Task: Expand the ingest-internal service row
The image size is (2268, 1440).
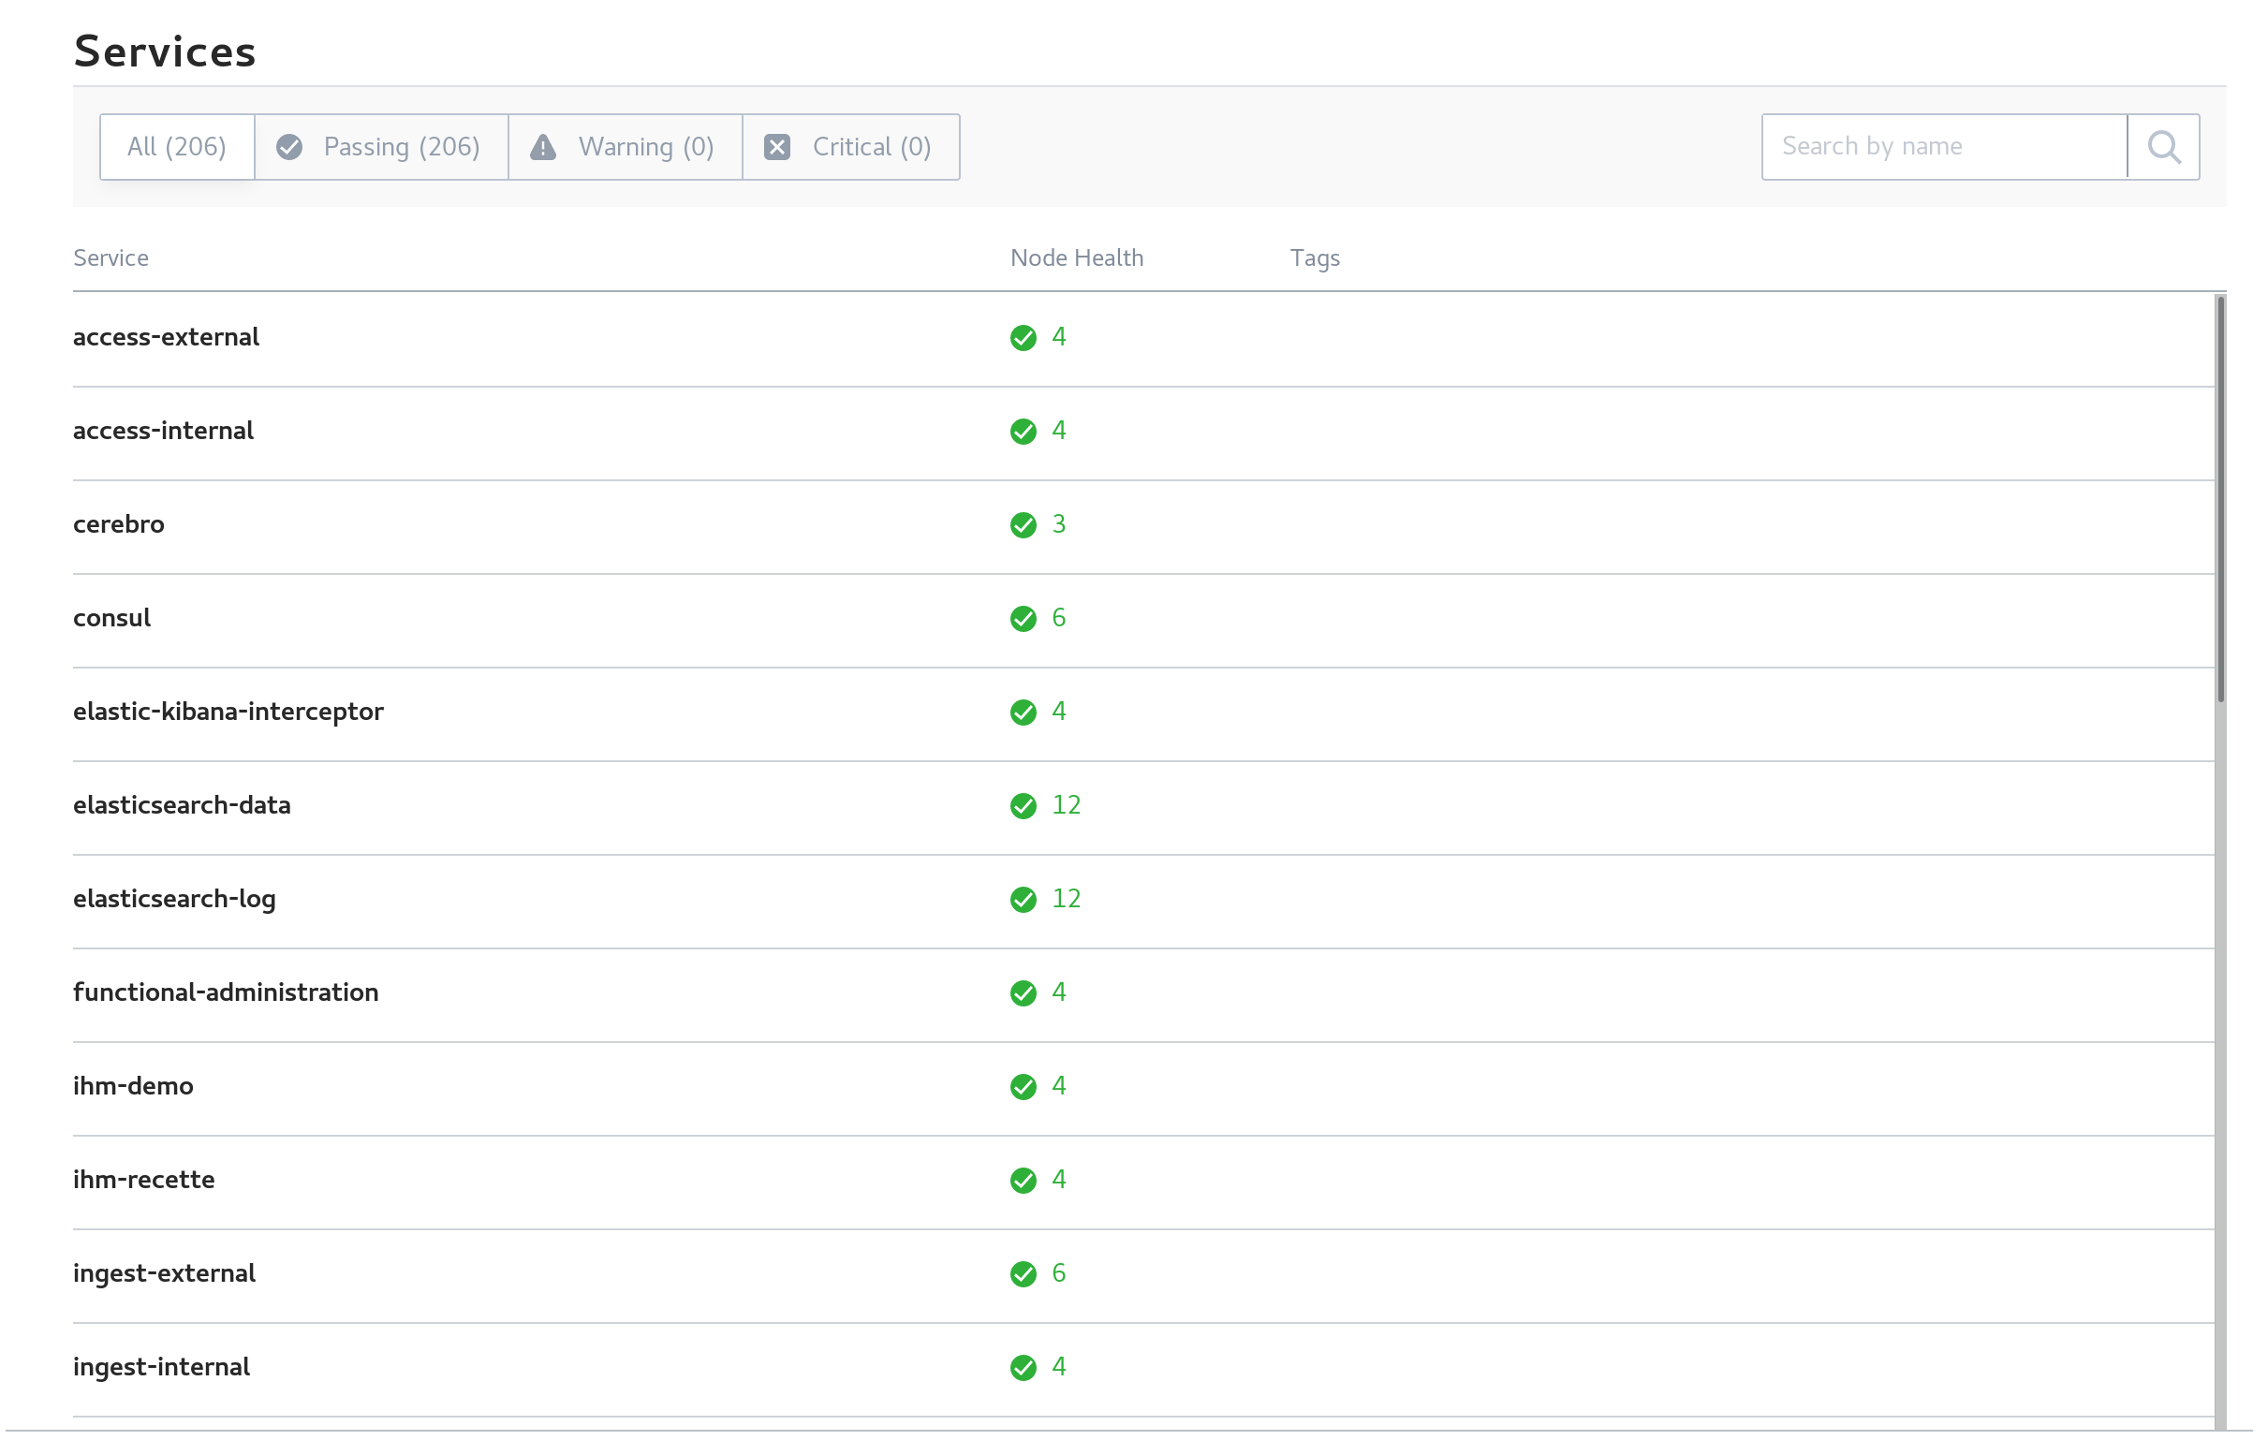Action: [162, 1366]
